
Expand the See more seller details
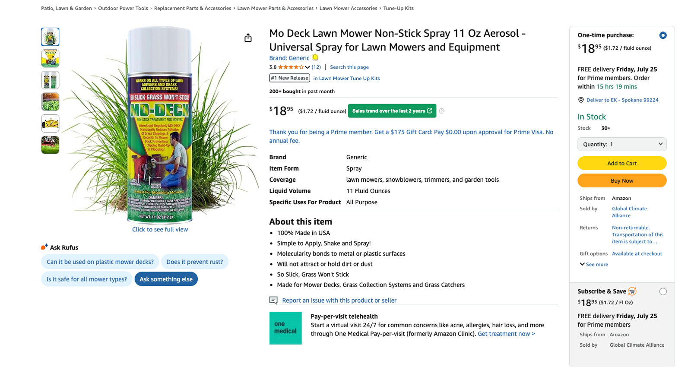tap(594, 264)
